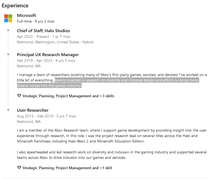Image resolution: width=212 pixels, height=179 pixels.
Task: Expand Strategic Planning, Project Management and +1 skill
Action: tap(67, 168)
